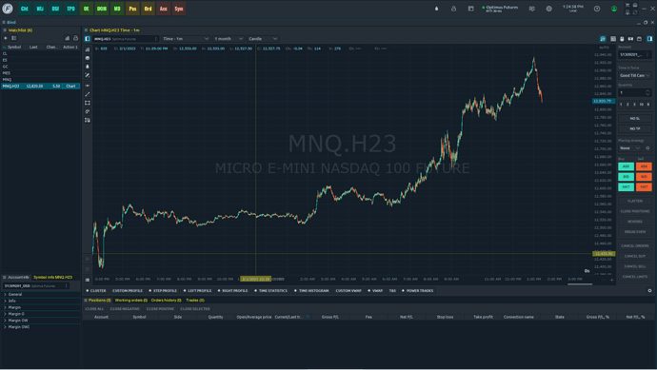Toggle the order entry sidebar icon

tap(649, 38)
